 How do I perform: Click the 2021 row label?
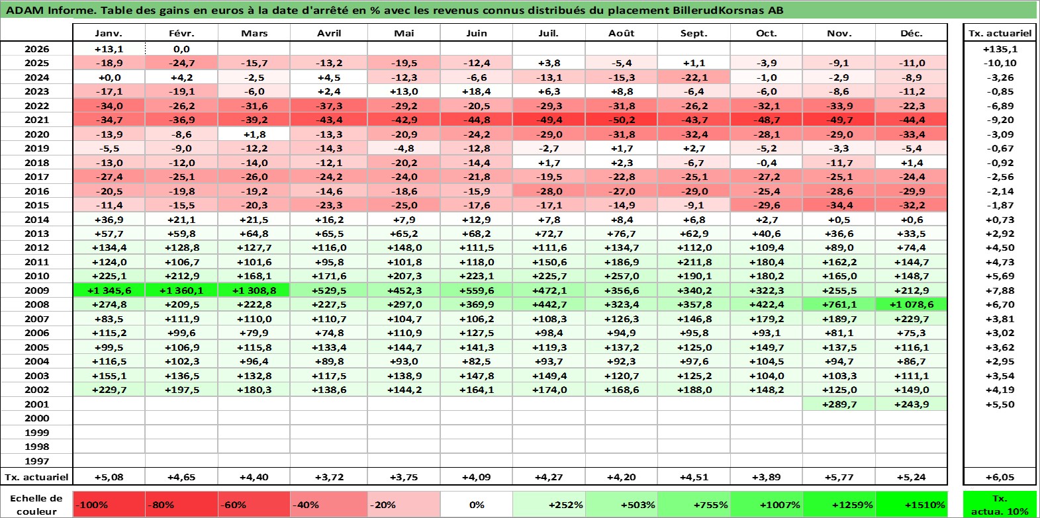36,120
